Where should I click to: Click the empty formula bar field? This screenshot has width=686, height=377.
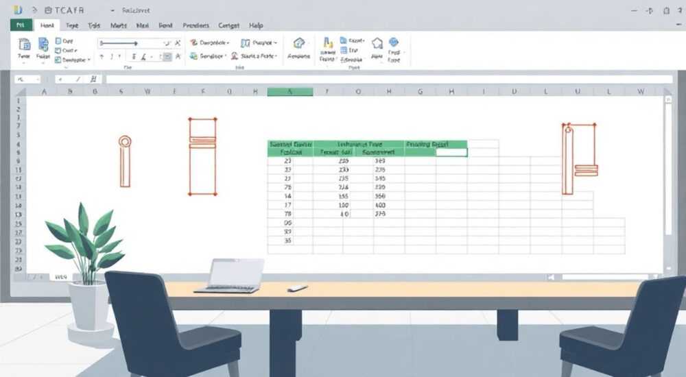pyautogui.click(x=389, y=79)
